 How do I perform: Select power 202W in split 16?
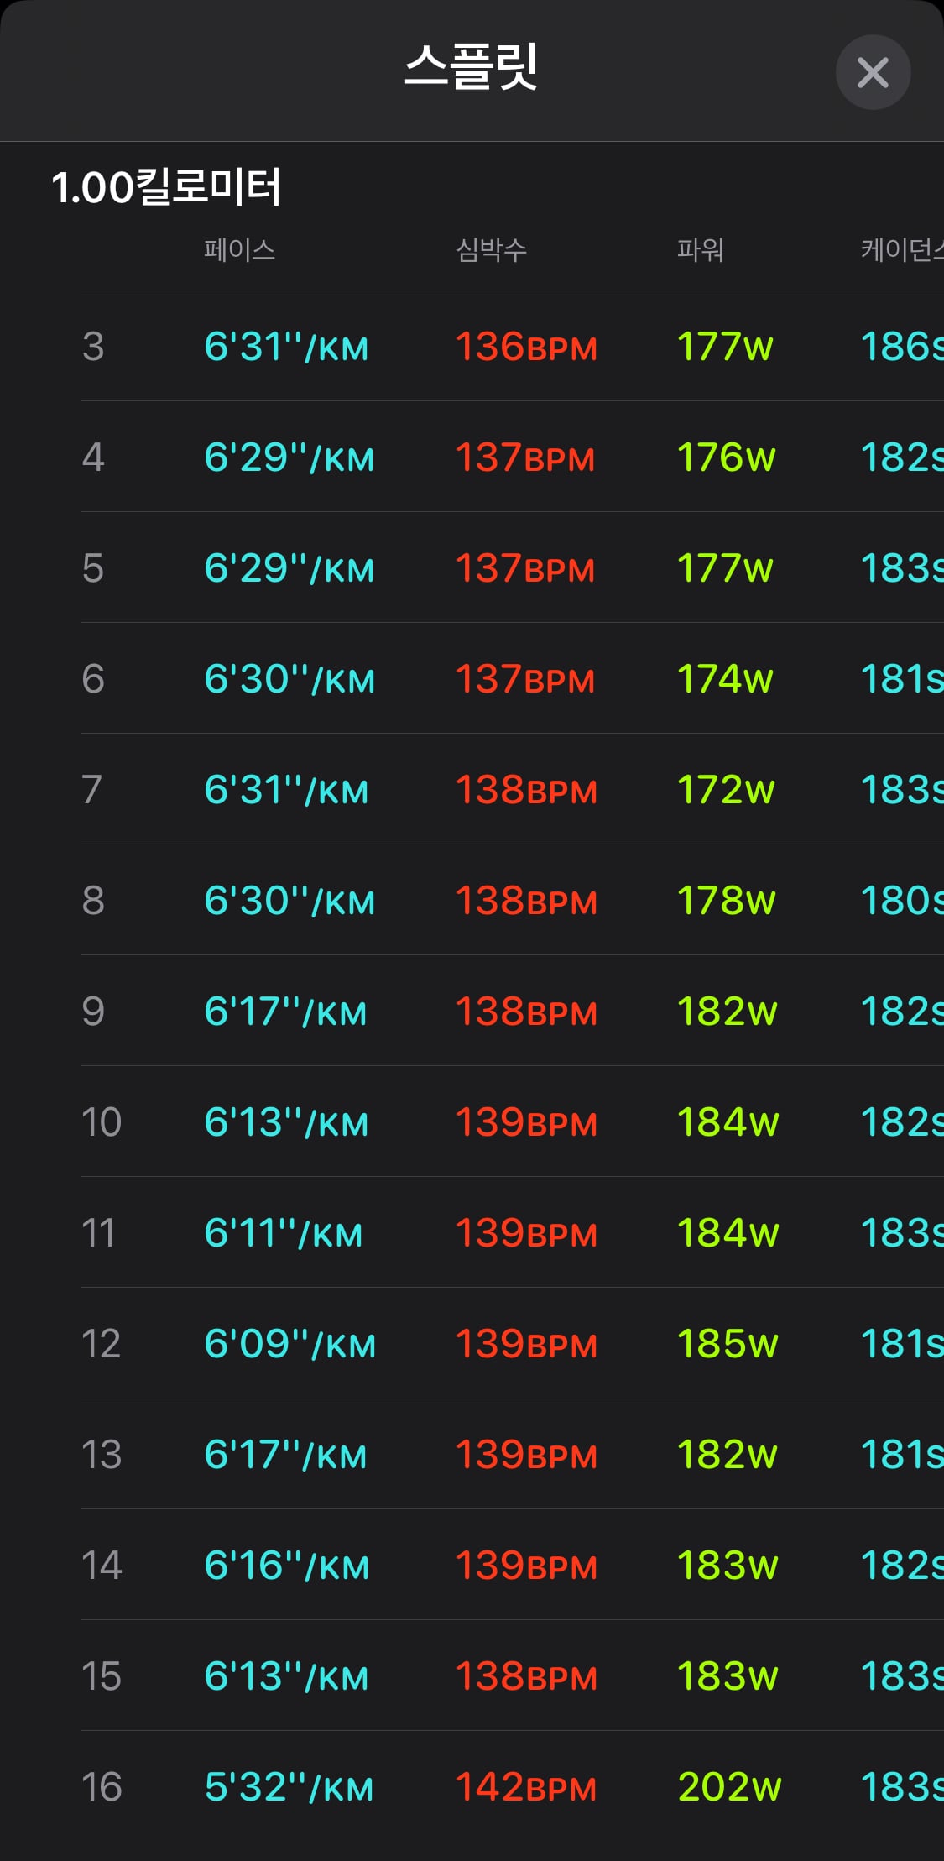pos(729,1786)
